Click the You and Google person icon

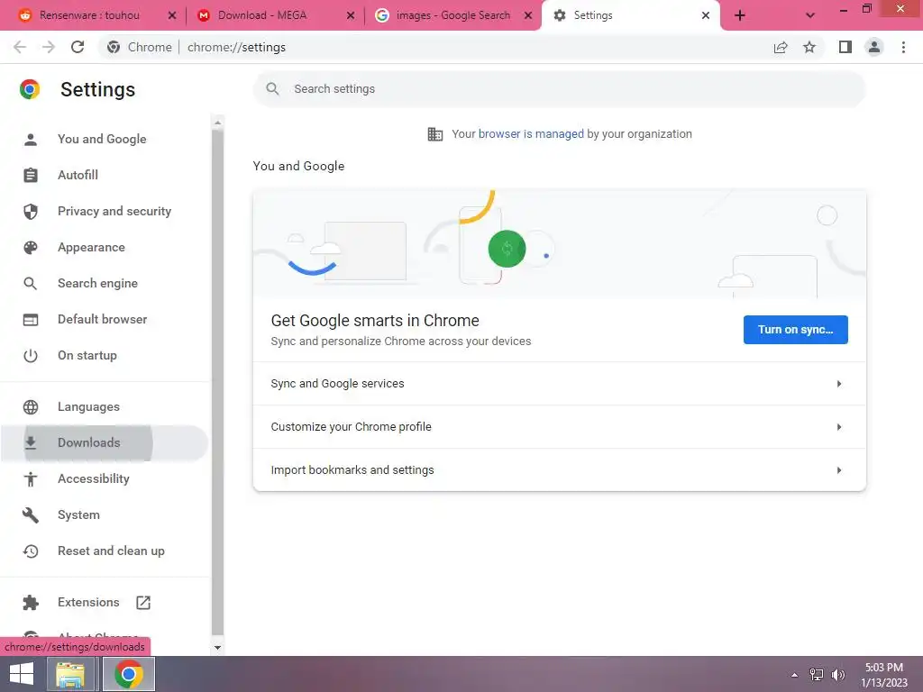pyautogui.click(x=31, y=140)
